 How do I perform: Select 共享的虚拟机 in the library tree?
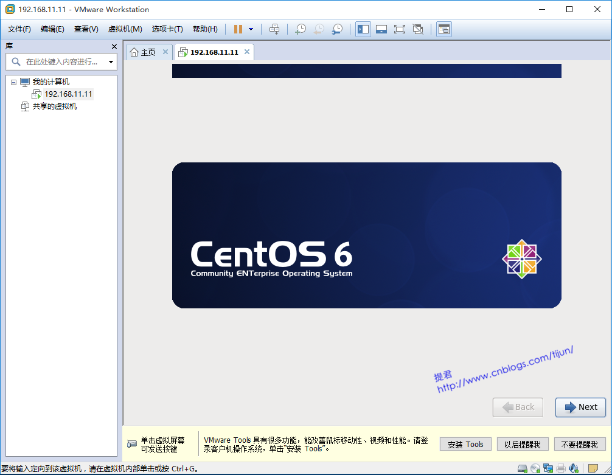click(x=55, y=106)
